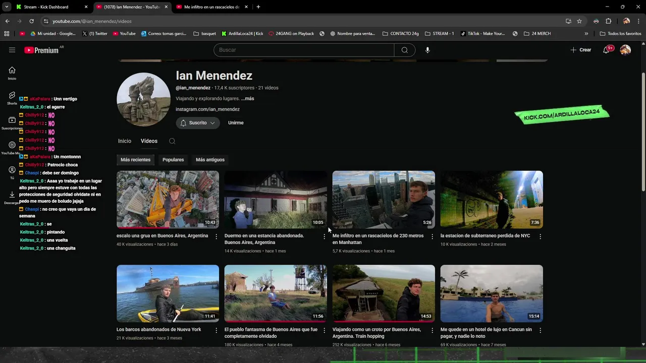Open the STREAM - 1 bookmark folder

tap(439, 34)
